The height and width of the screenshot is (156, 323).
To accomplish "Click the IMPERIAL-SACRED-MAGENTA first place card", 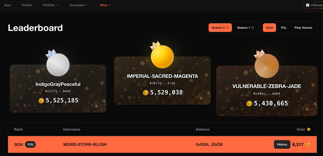I will pos(162,81).
